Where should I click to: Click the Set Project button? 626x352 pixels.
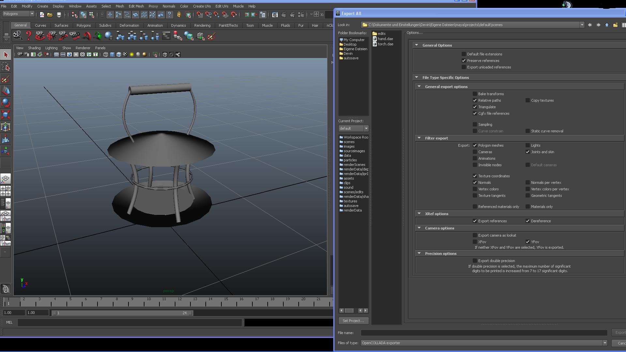click(353, 321)
